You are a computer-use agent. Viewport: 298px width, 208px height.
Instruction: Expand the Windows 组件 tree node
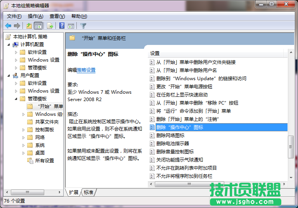[x=23, y=114]
